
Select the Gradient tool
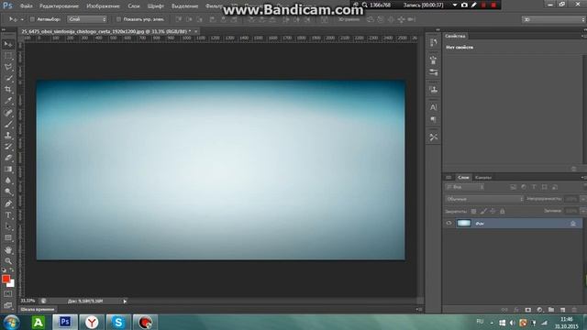point(8,169)
